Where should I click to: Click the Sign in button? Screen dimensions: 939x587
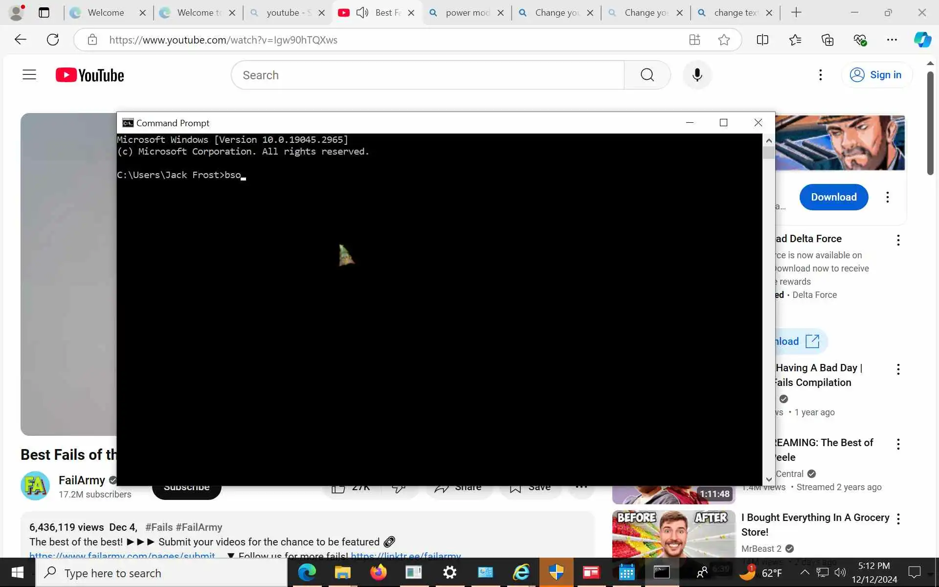click(x=876, y=75)
